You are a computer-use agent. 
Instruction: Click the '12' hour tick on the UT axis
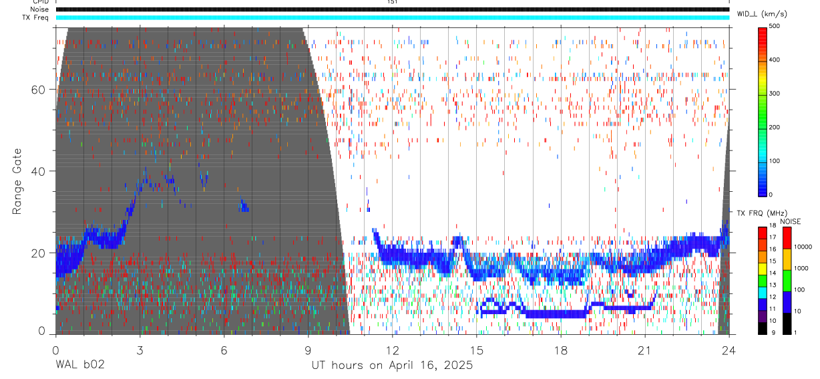point(392,350)
